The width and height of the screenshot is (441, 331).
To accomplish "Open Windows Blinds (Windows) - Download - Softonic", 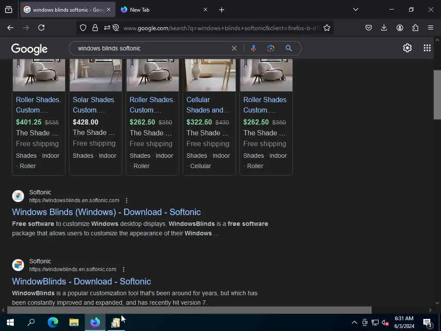I will 106,212.
